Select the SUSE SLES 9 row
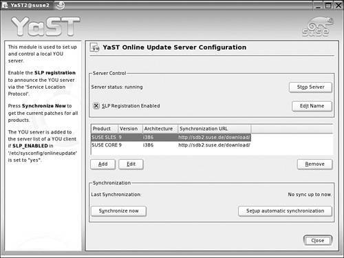The width and height of the screenshot is (344, 258). [171, 137]
